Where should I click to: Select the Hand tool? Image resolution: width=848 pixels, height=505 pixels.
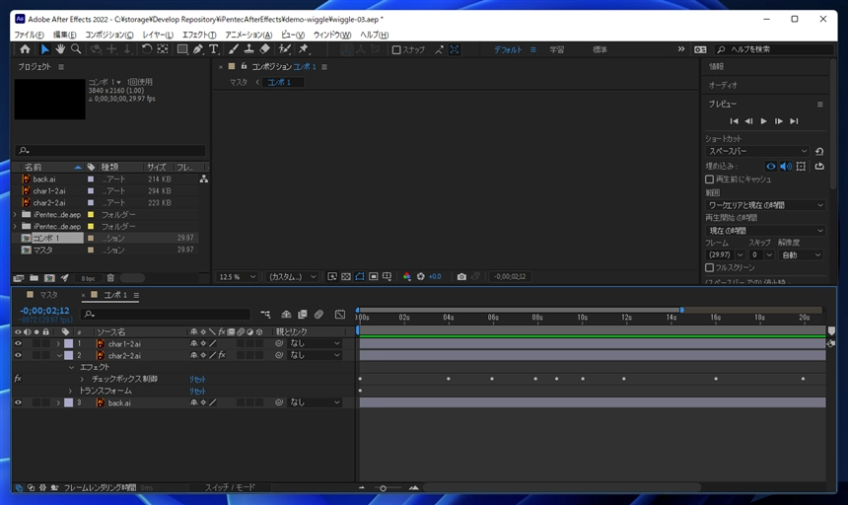(60, 49)
